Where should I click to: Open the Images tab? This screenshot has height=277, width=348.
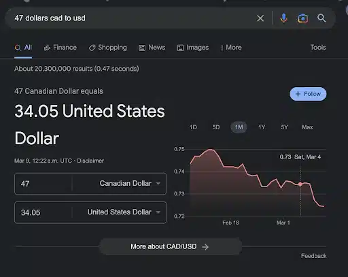pos(193,48)
